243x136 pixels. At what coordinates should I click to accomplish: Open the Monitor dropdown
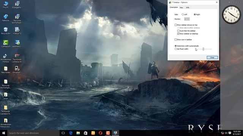[x=187, y=19]
